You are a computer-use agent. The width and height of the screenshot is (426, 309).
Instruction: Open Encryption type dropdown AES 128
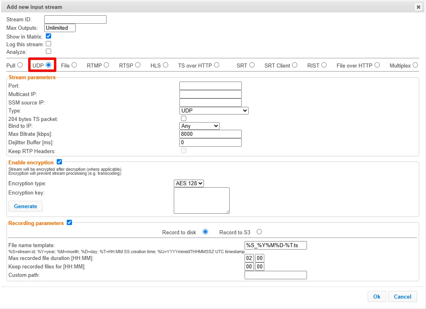click(189, 183)
